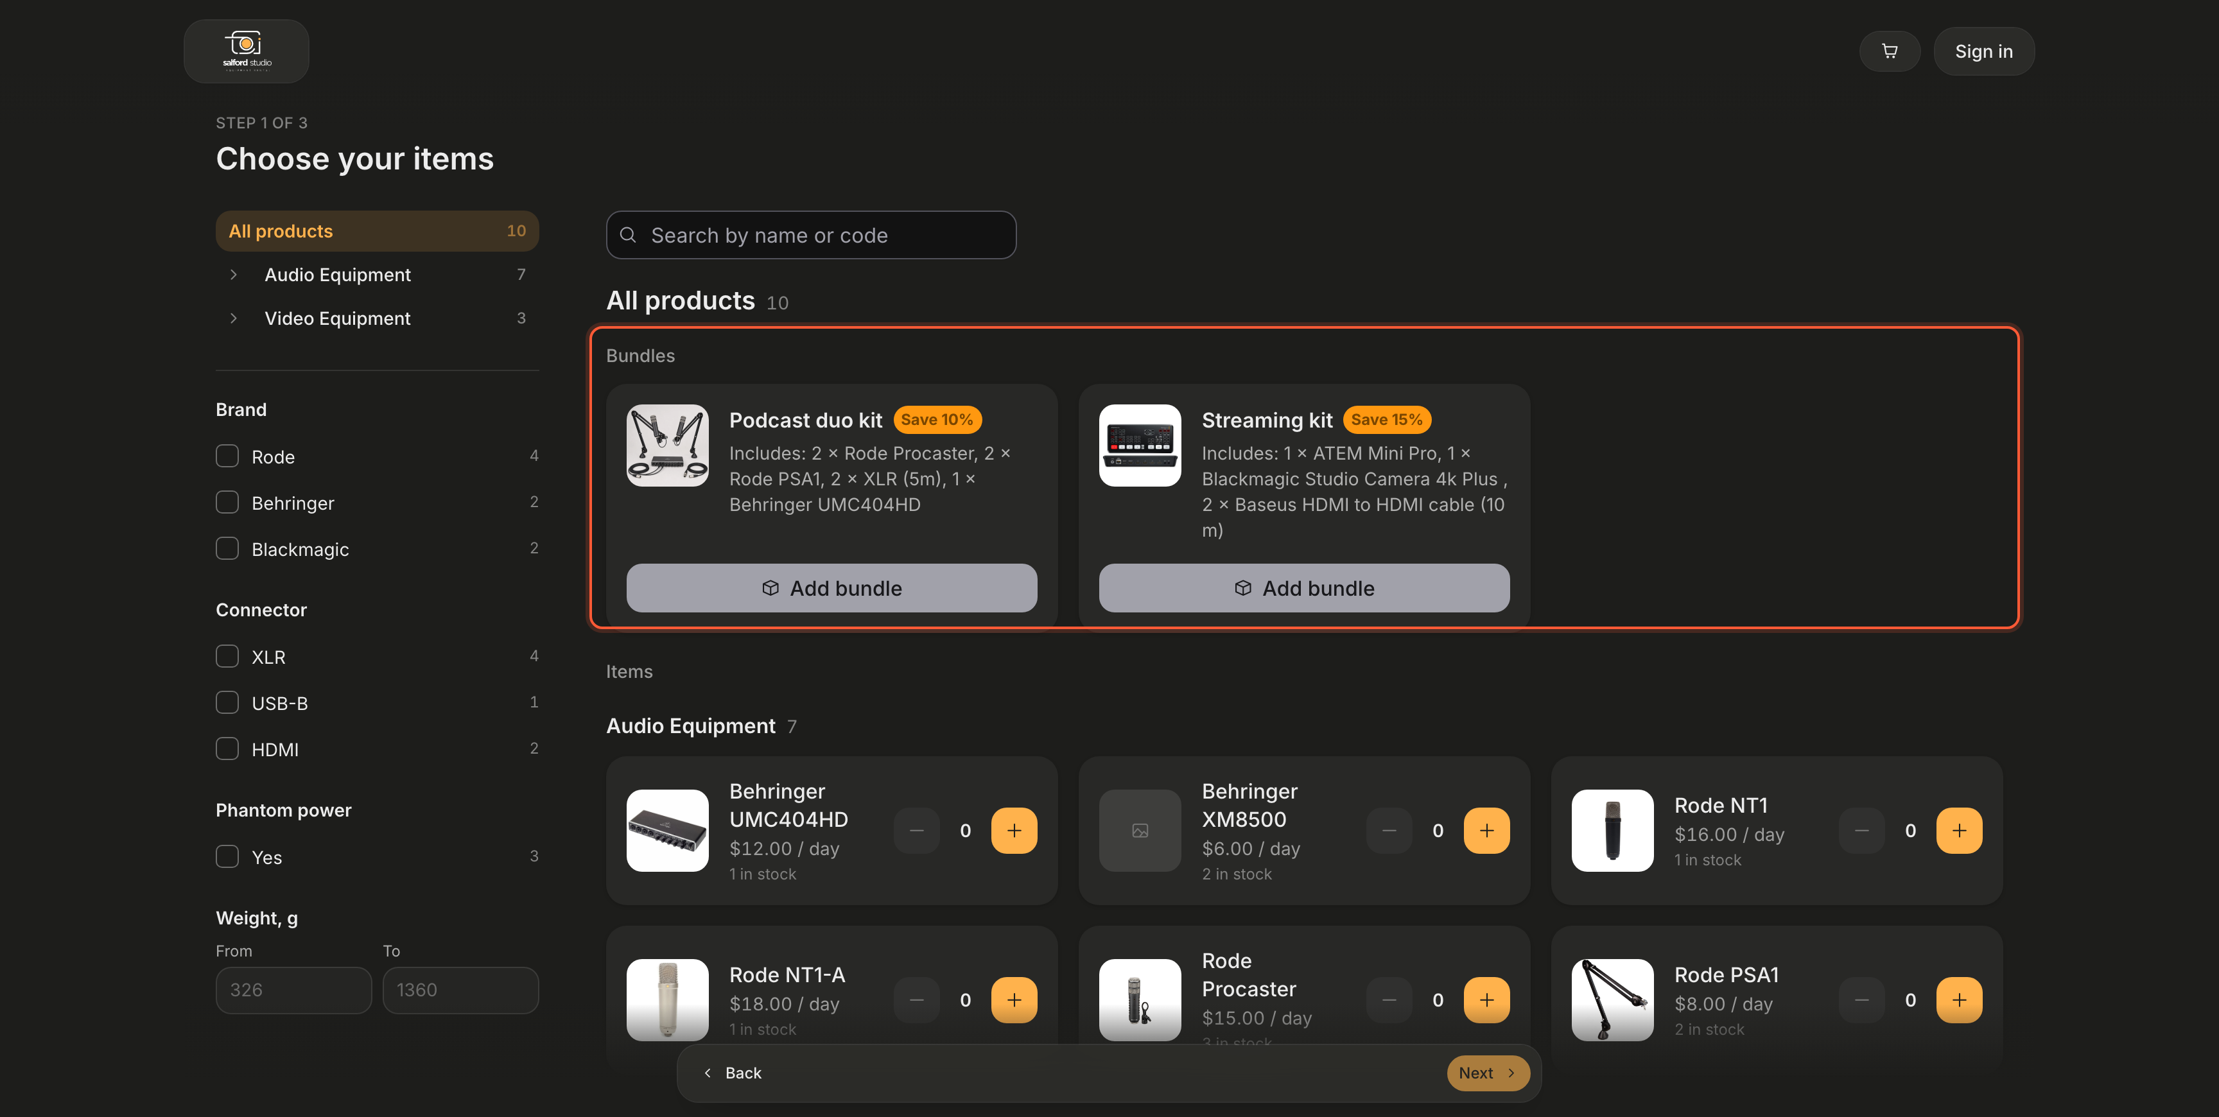
Task: Click the Weight From input field
Action: (293, 991)
